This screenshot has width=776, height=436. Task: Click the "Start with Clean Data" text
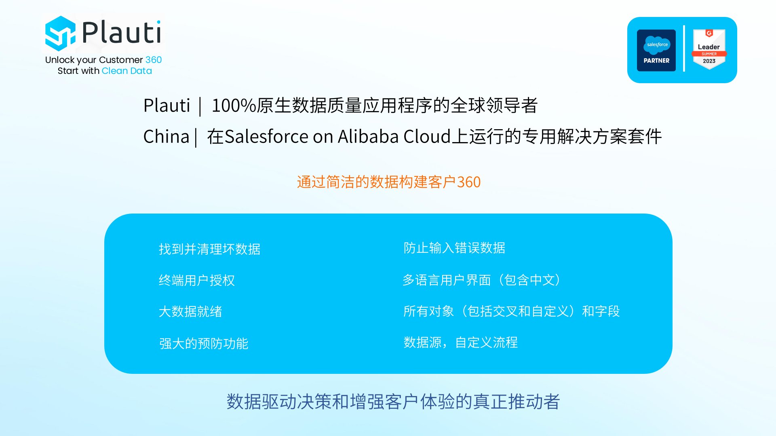click(105, 71)
